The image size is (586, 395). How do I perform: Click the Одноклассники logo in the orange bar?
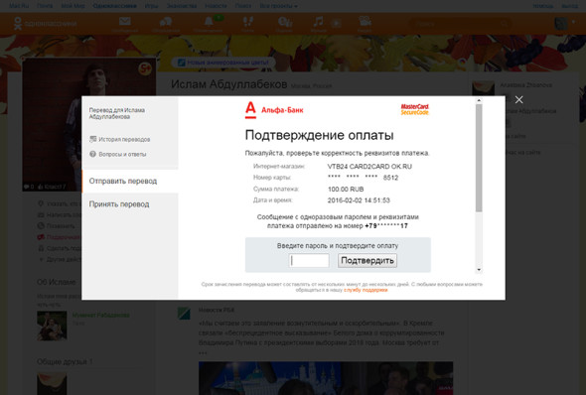coord(45,24)
